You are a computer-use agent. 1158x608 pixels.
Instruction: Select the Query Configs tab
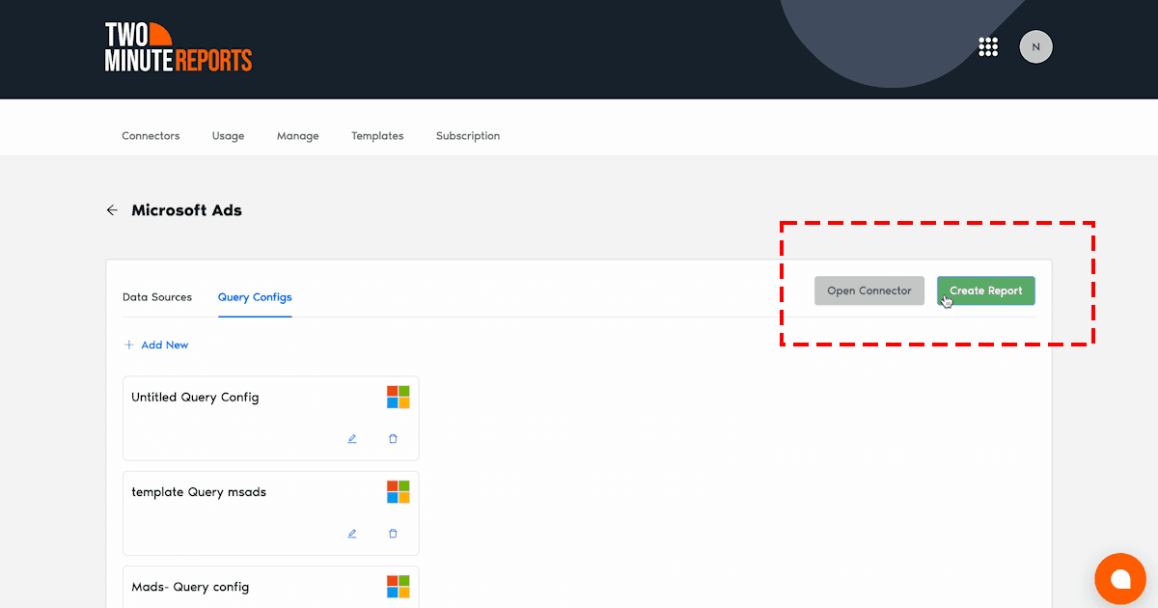[255, 297]
